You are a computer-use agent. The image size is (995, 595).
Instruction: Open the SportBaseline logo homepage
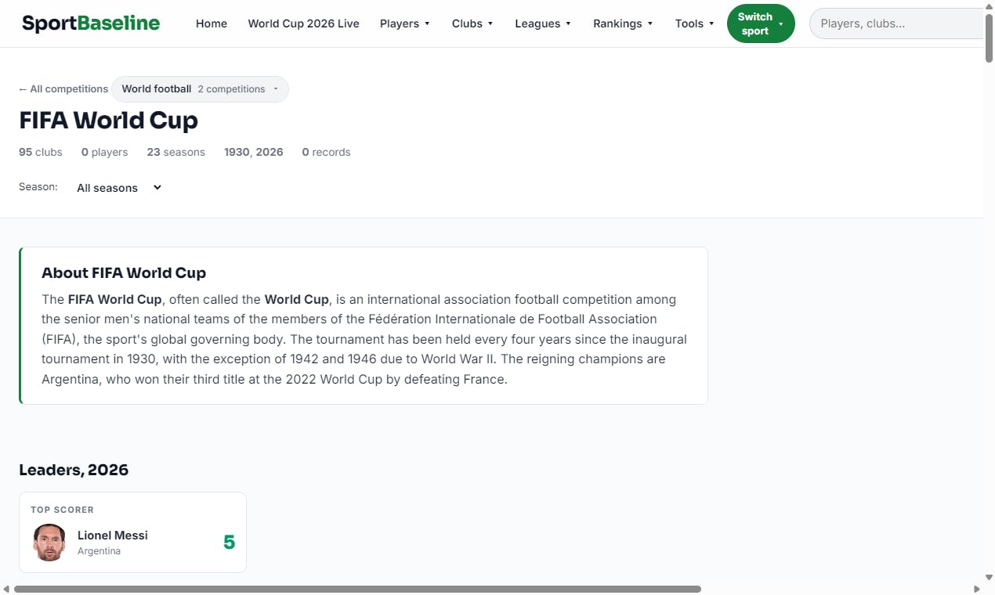pos(91,23)
